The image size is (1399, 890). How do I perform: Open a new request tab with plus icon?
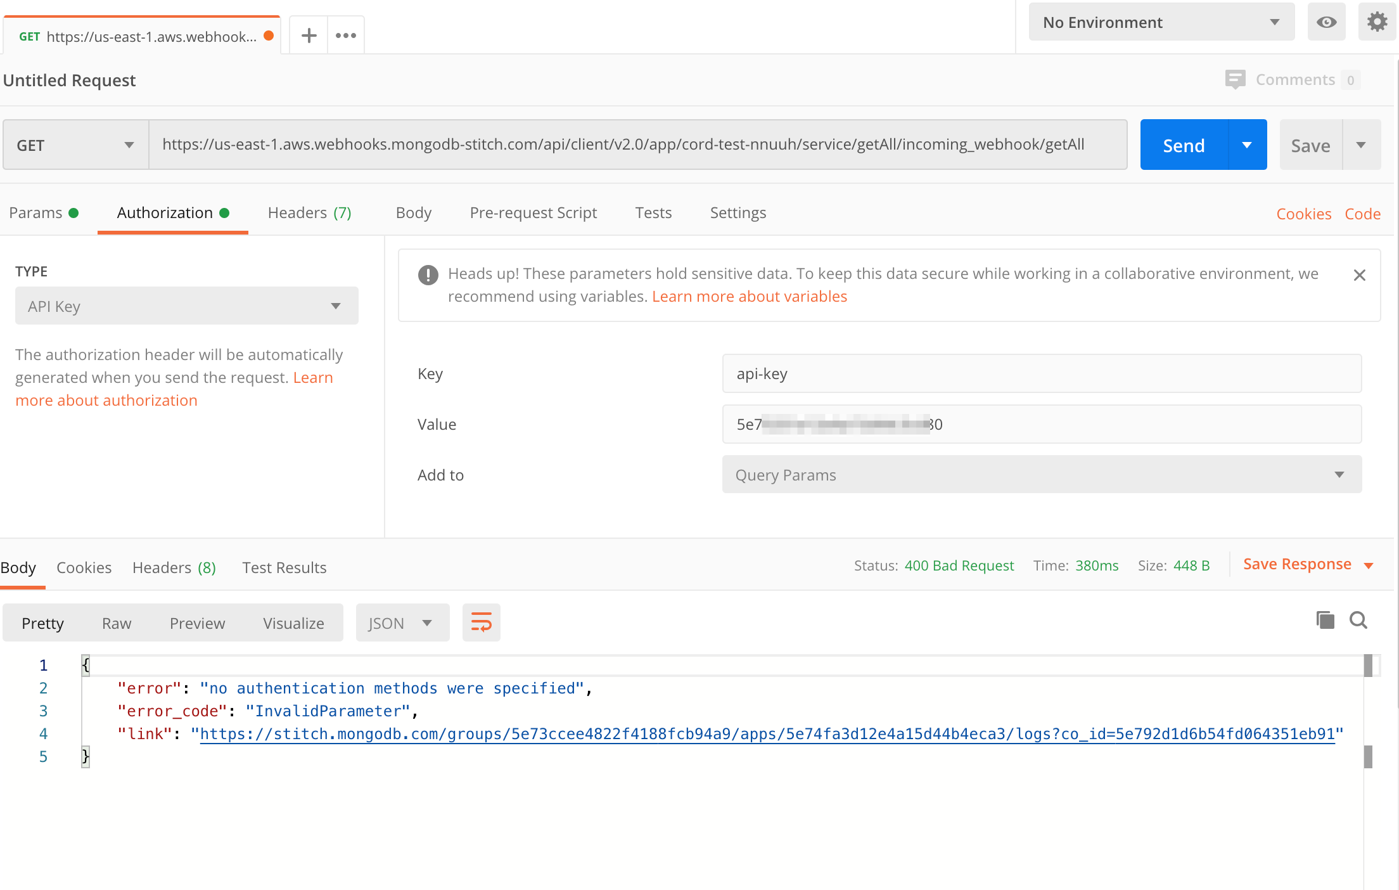309,35
